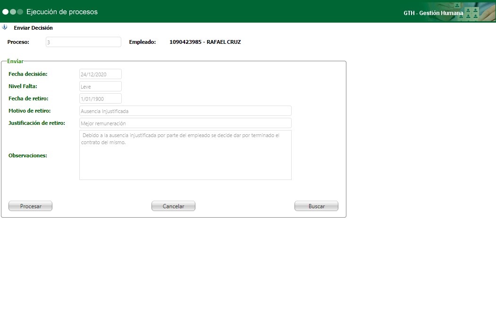Click the Fecha decisión: label
The image size is (496, 310).
(x=28, y=74)
